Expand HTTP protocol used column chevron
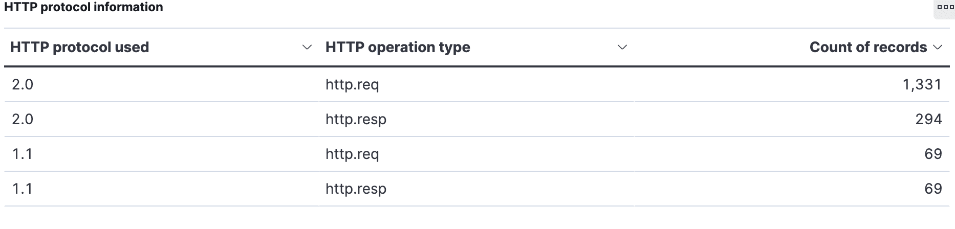The image size is (955, 229). [307, 48]
